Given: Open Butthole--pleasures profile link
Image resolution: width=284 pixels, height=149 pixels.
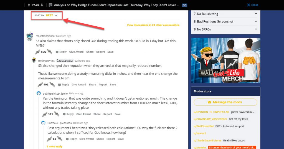Looking at the screenshot, I should point(60,123).
